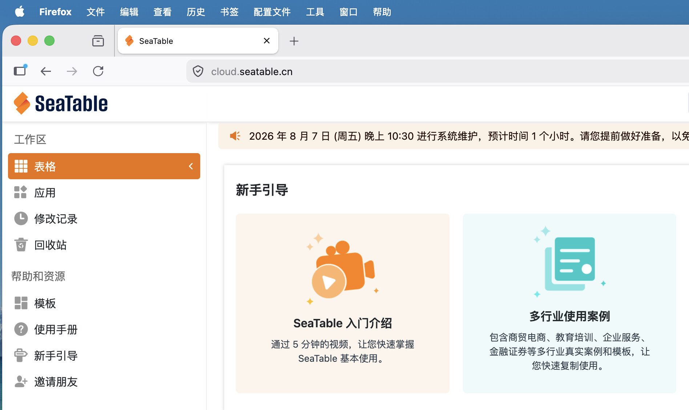
Task: Click the 修改记录 clock icon
Action: point(21,218)
